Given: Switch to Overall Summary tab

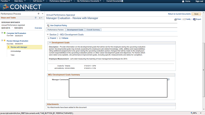Looking at the screenshot, I should click(93, 30).
